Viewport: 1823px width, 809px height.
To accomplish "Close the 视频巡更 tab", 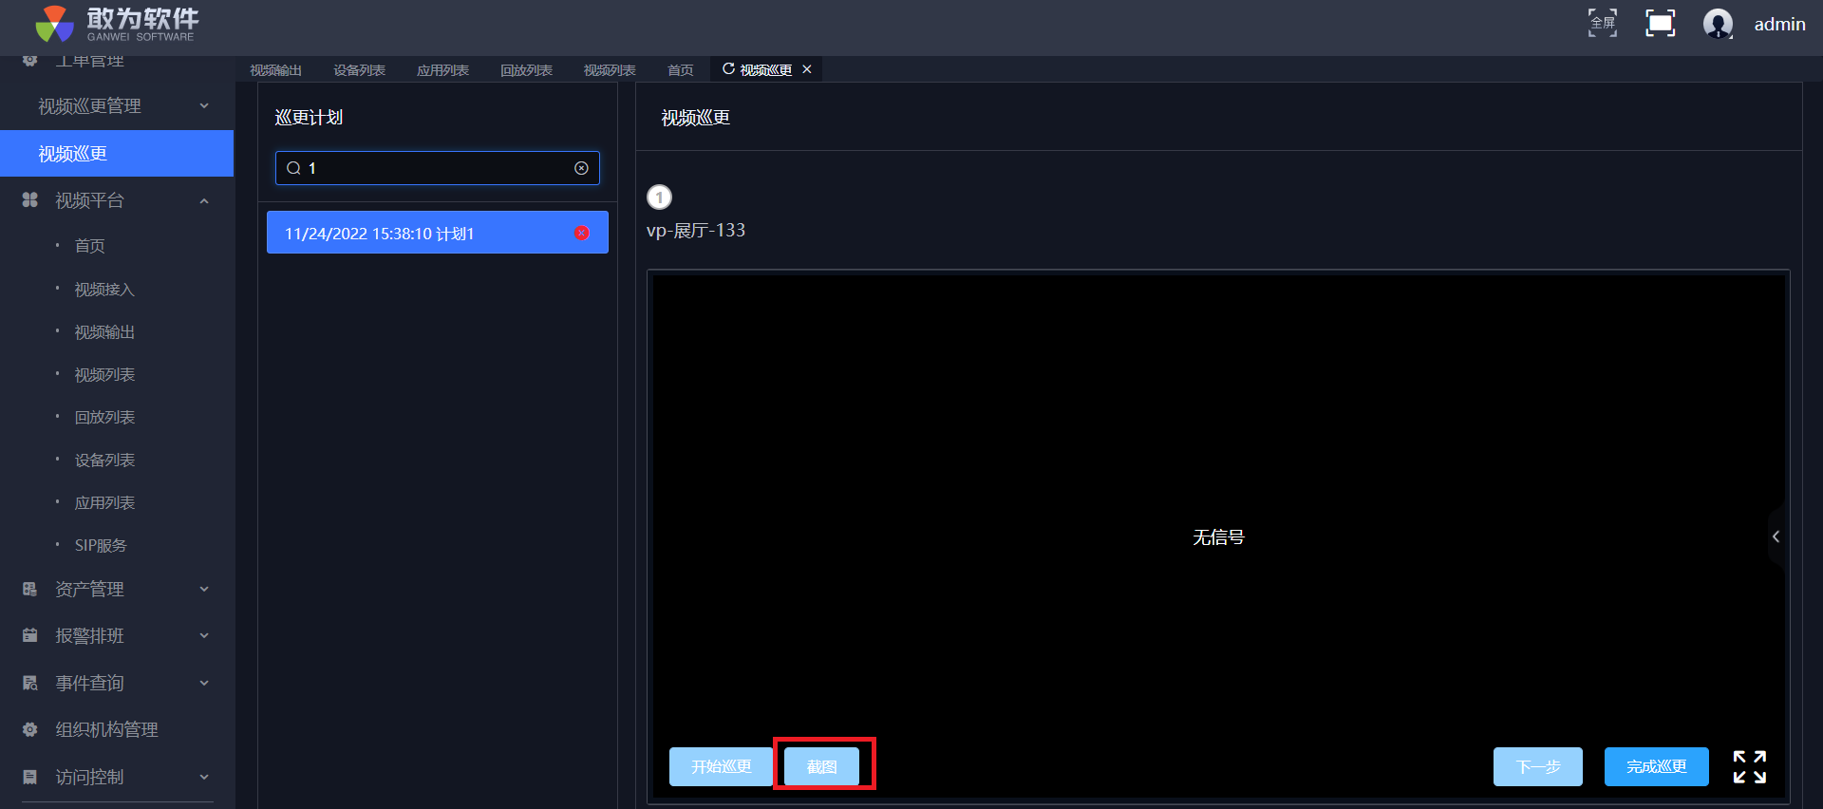I will coord(807,69).
